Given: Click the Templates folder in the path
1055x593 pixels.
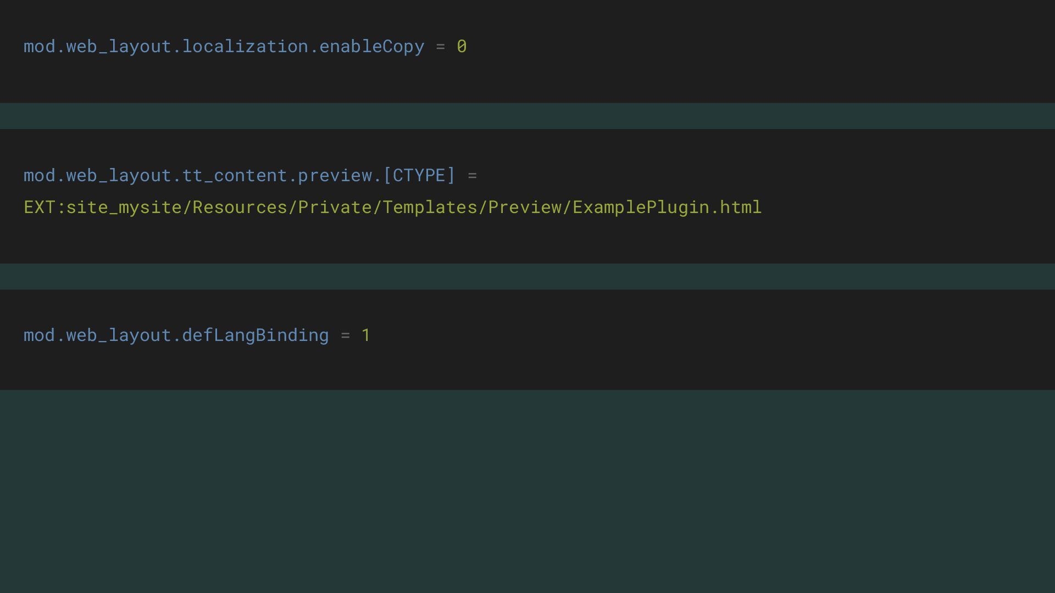Looking at the screenshot, I should (430, 208).
